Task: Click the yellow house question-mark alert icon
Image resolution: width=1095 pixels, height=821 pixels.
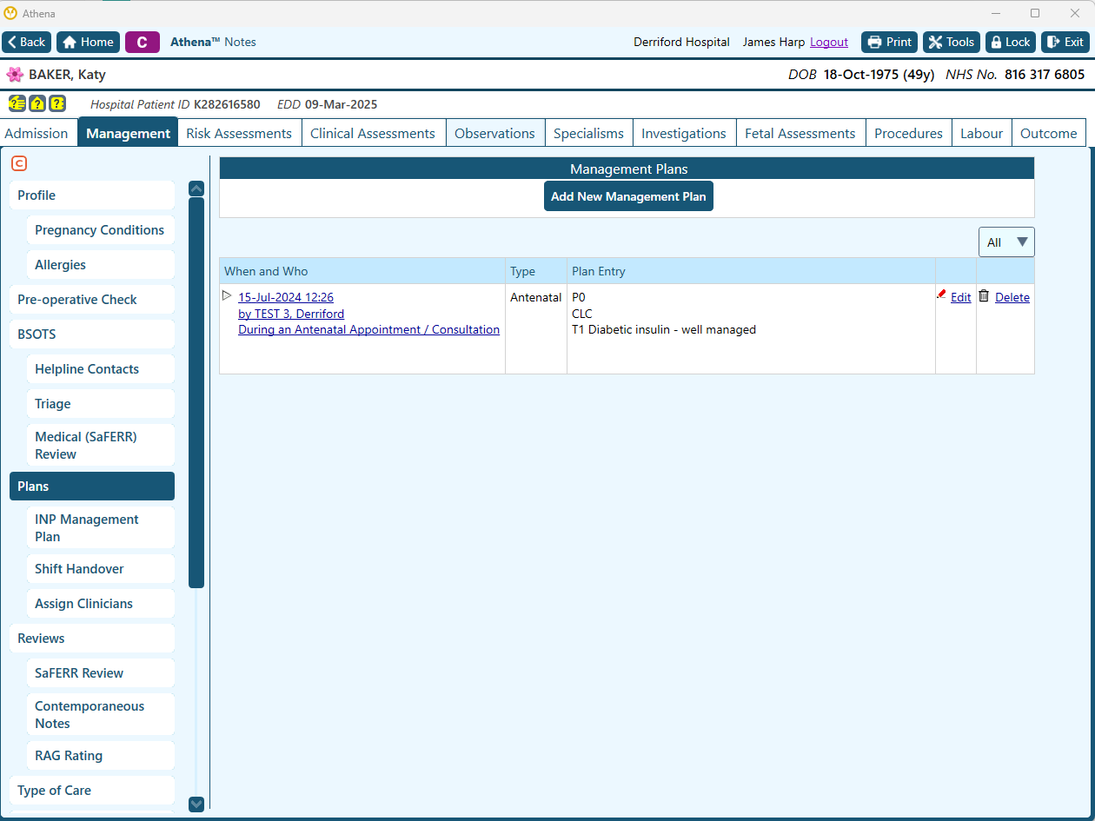Action: pyautogui.click(x=37, y=103)
